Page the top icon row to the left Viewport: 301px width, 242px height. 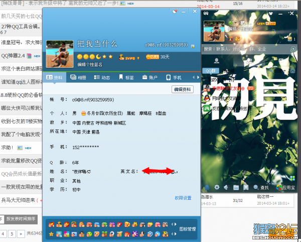coord(172,224)
